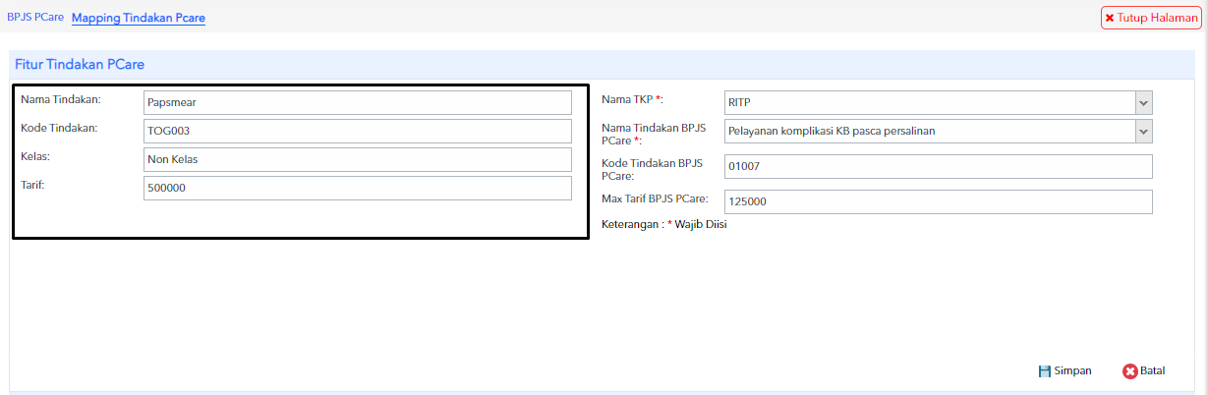This screenshot has height=395, width=1208.
Task: Click the Nama Tindakan BPJS PCare label
Action: [655, 134]
